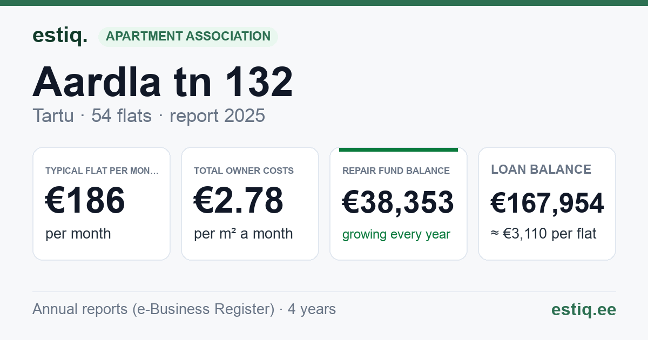Click the REPAIR FUND BALANCE label

point(396,171)
